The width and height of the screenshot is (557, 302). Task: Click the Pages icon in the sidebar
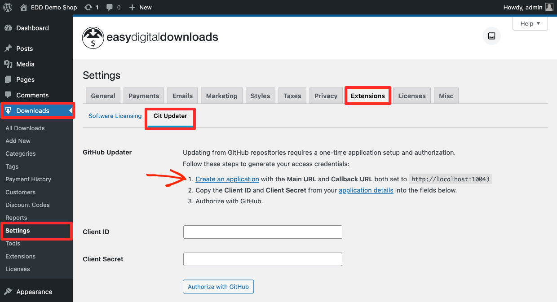[8, 79]
